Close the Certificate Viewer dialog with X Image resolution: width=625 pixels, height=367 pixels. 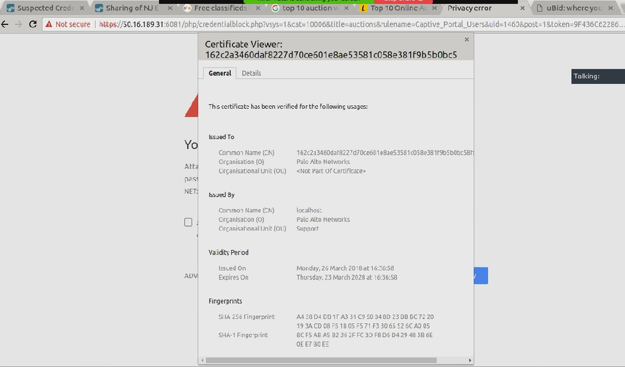tap(466, 39)
